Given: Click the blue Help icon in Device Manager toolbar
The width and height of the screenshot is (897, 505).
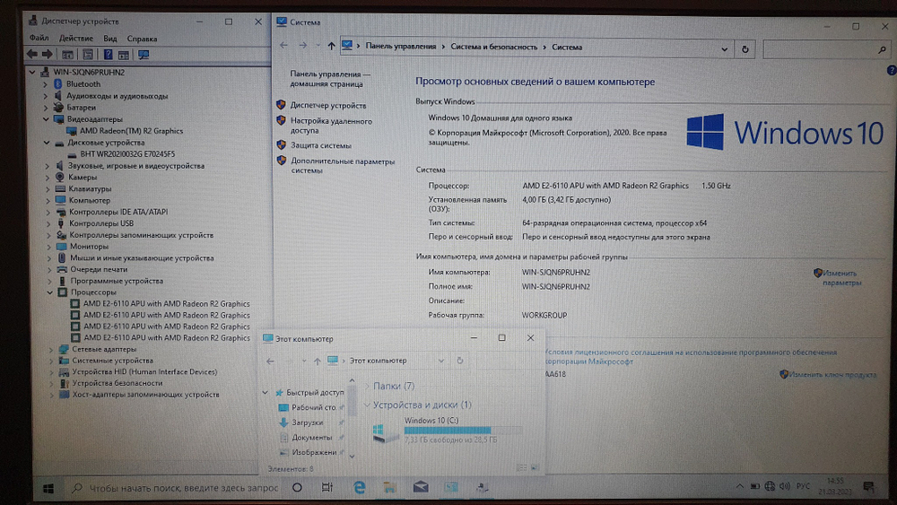Looking at the screenshot, I should [108, 55].
